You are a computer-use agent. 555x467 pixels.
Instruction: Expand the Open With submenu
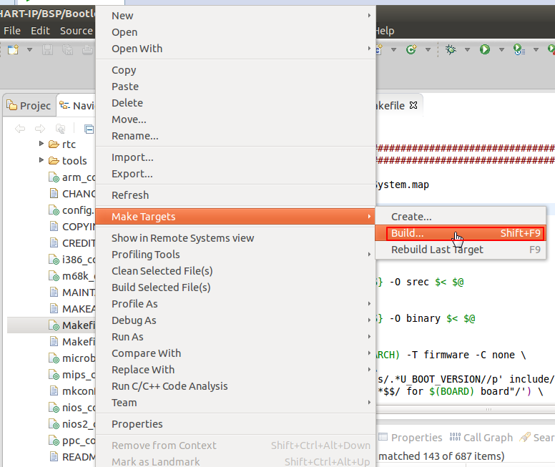point(236,49)
